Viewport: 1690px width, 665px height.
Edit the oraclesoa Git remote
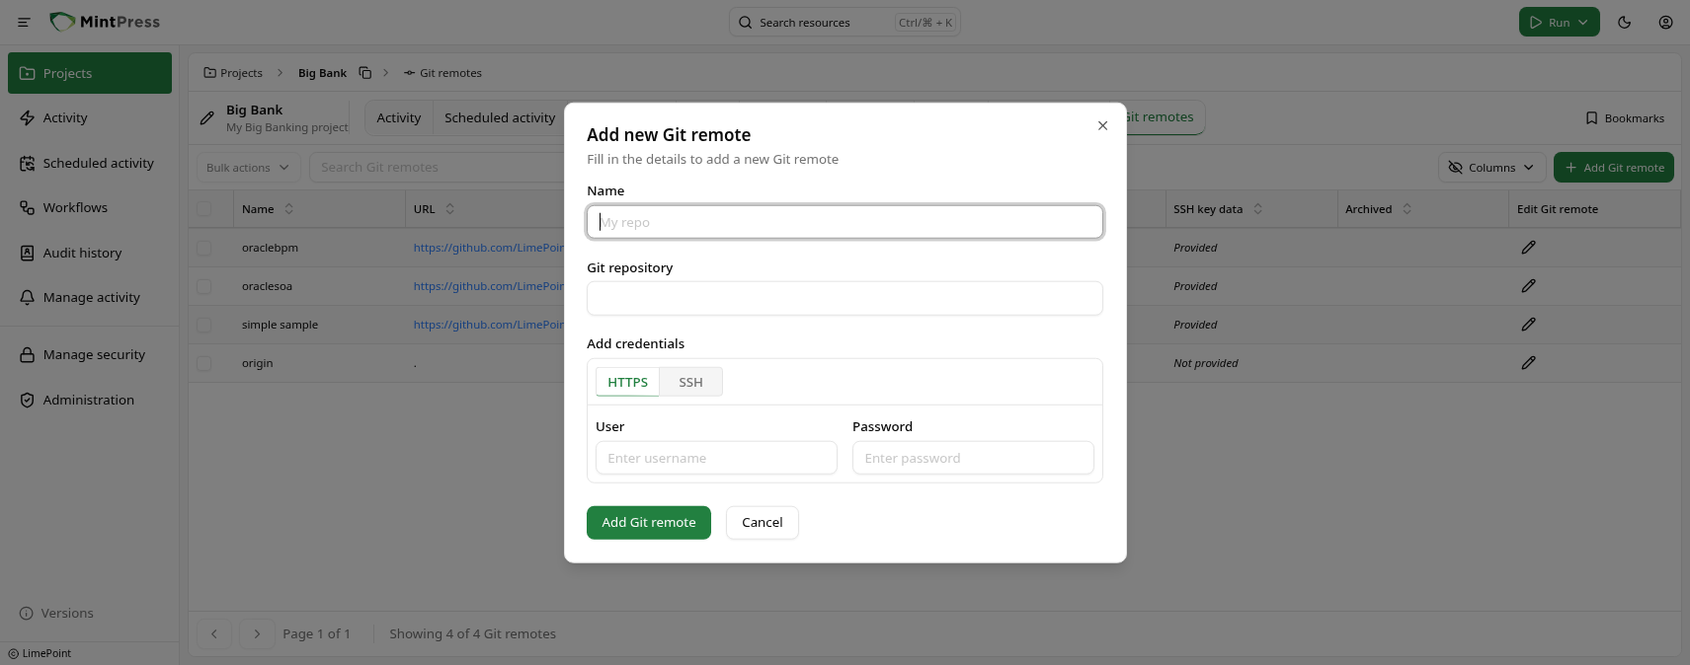point(1528,286)
